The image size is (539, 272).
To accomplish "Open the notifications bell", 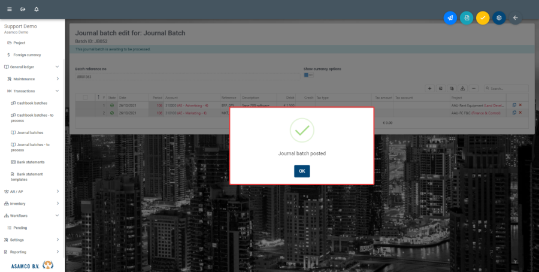I will click(x=37, y=10).
